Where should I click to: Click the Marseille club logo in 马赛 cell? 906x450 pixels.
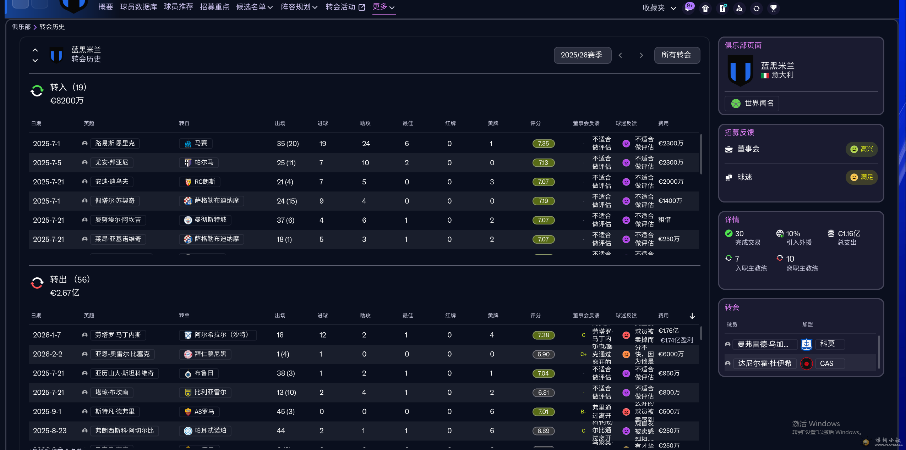[188, 144]
